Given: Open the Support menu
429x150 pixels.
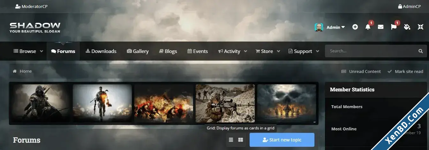Looking at the screenshot, I should pyautogui.click(x=300, y=51).
